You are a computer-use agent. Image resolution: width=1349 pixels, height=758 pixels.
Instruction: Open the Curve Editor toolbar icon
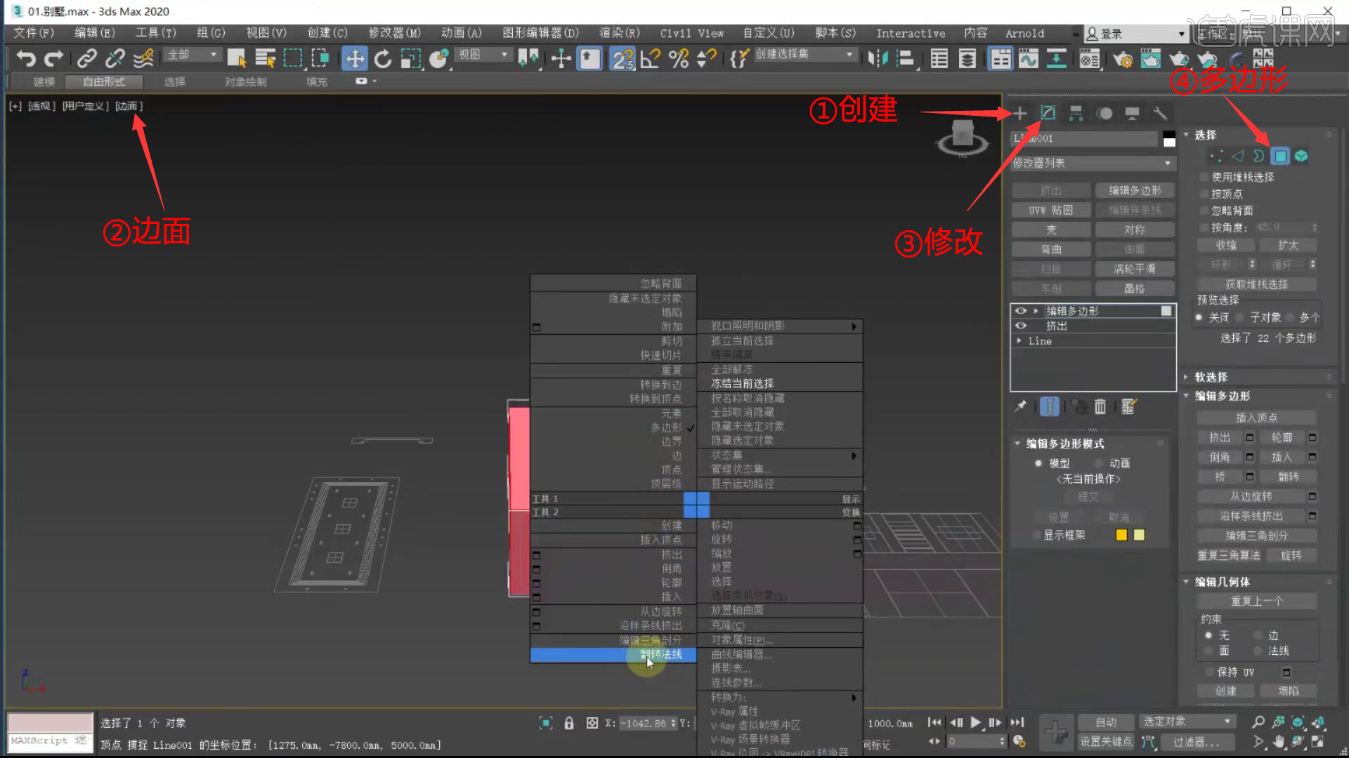(1028, 59)
